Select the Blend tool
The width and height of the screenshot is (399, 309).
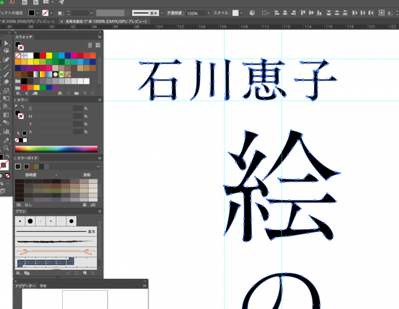(x=6, y=122)
